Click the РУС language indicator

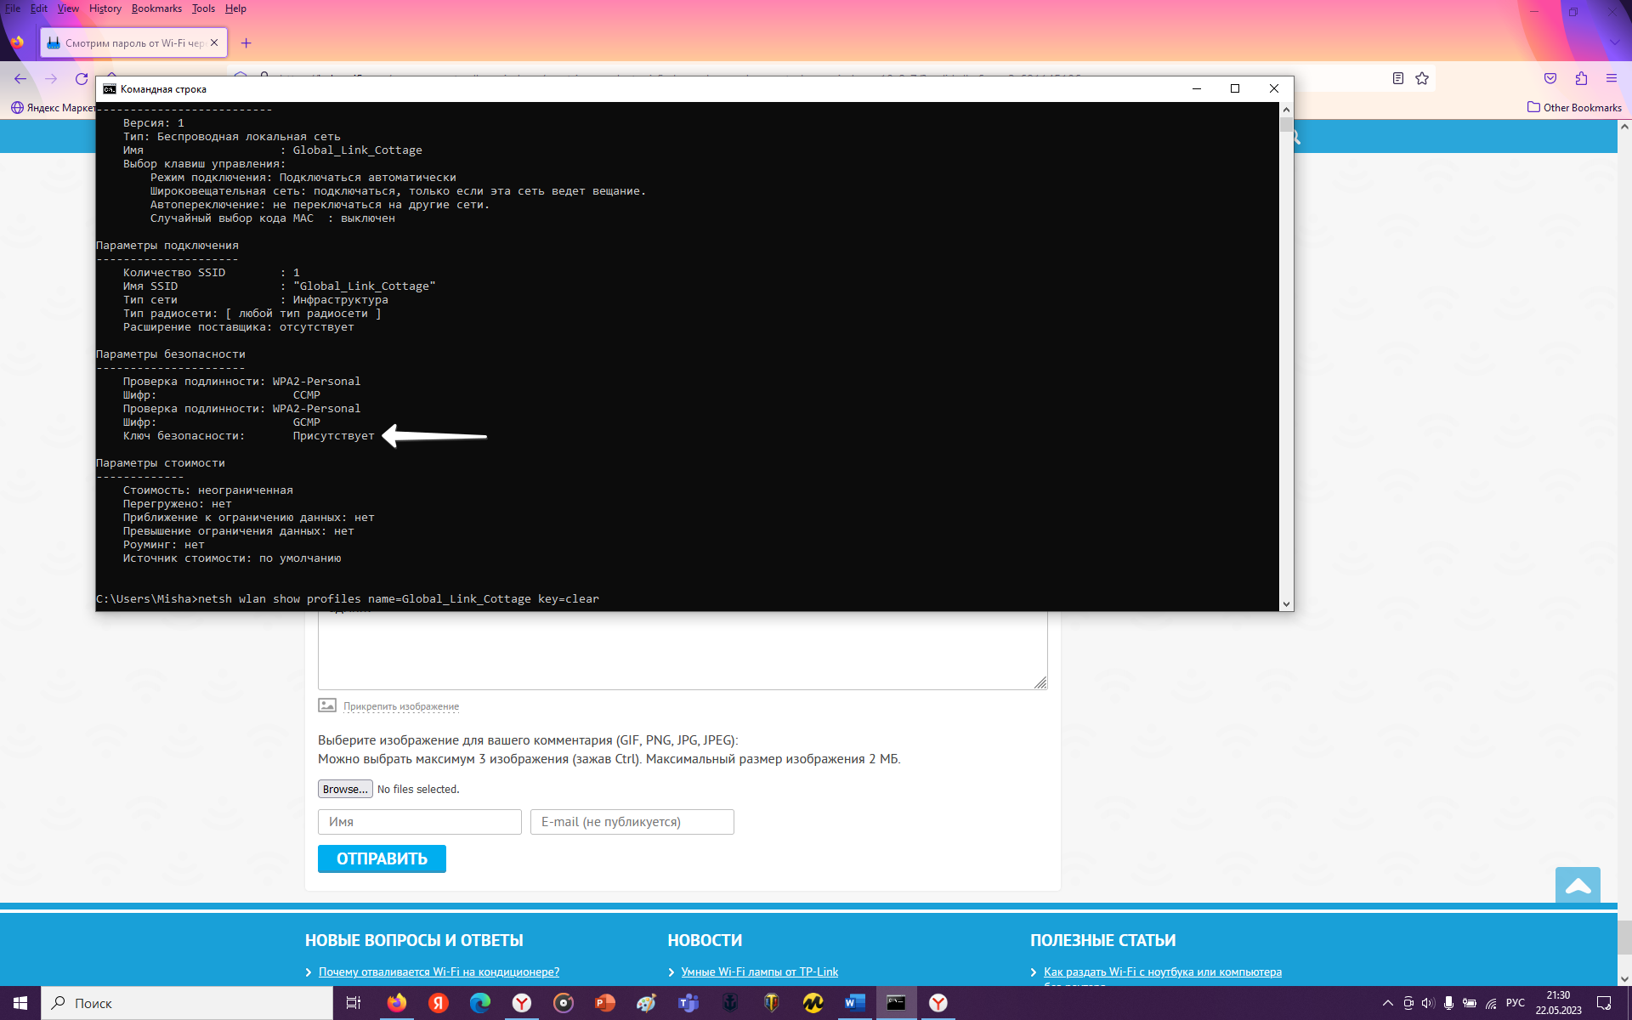click(1516, 1003)
